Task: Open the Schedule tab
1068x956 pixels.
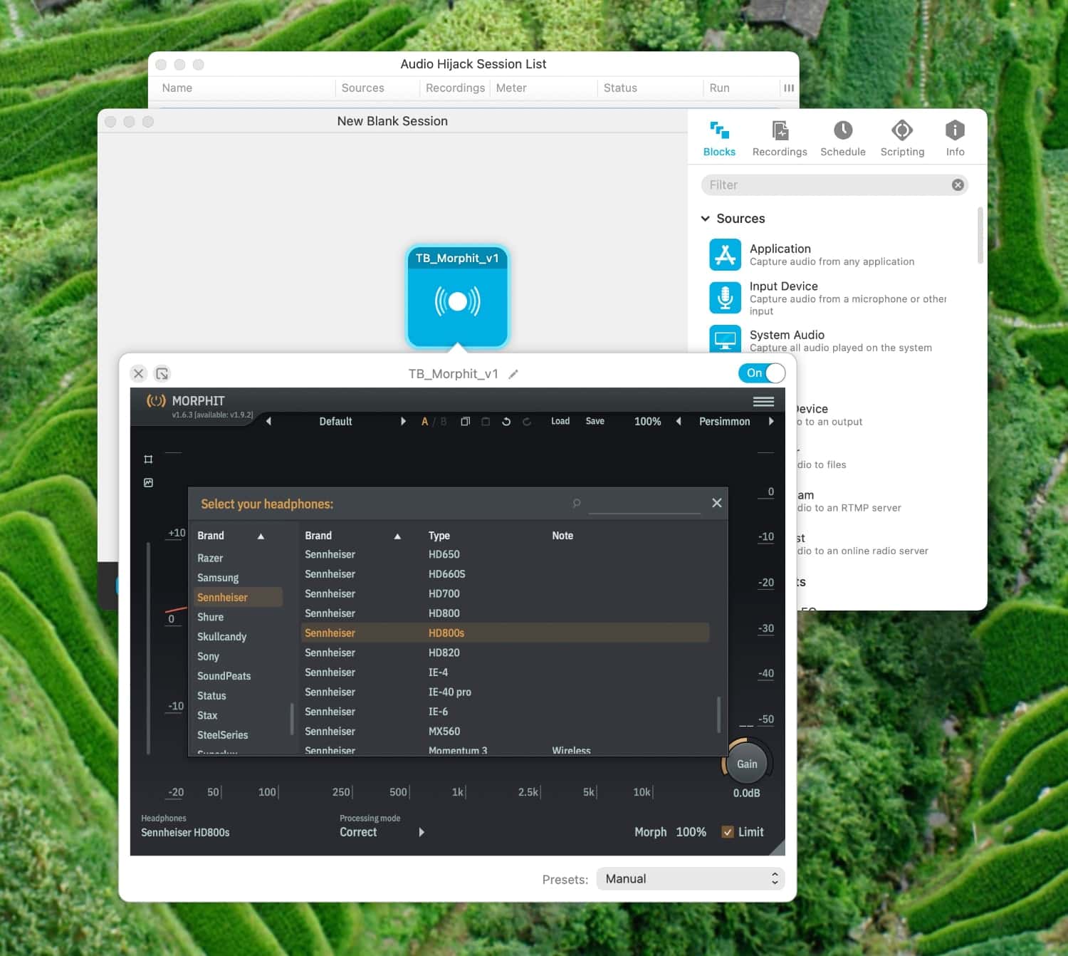Action: 843,138
